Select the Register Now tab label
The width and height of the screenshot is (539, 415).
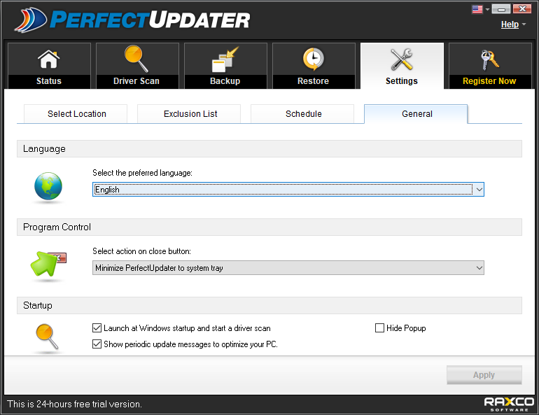489,81
